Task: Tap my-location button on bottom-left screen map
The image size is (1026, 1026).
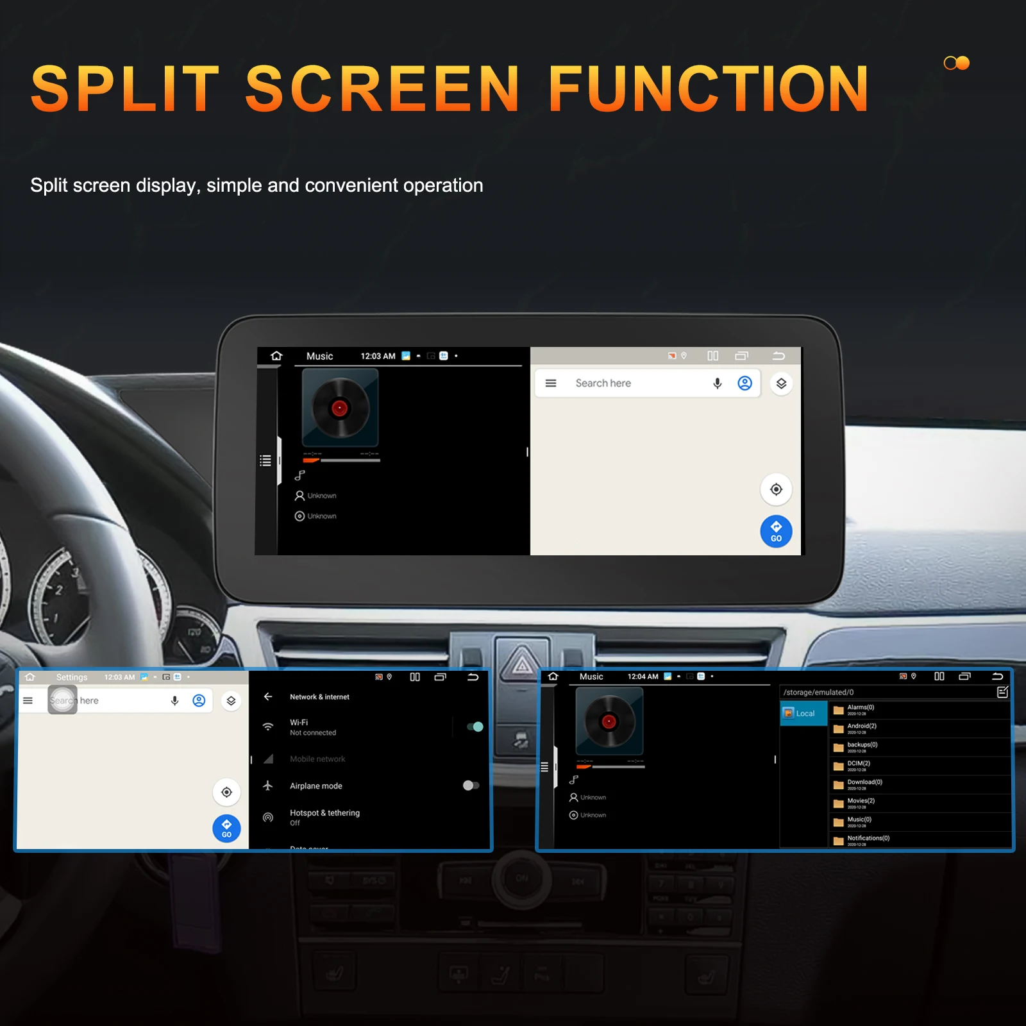Action: point(226,793)
